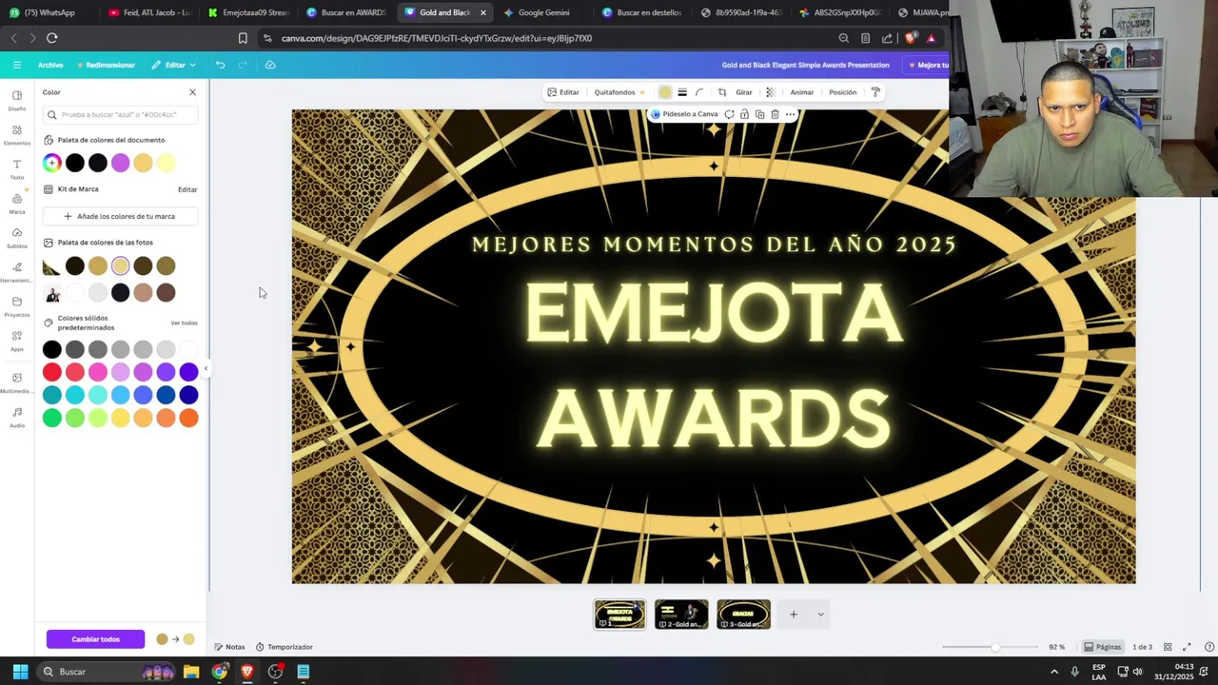Open the Audio sidebar panel
The width and height of the screenshot is (1218, 685).
coord(17,418)
